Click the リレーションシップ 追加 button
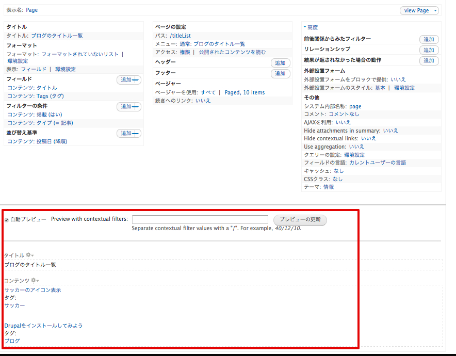The width and height of the screenshot is (456, 356). click(429, 50)
